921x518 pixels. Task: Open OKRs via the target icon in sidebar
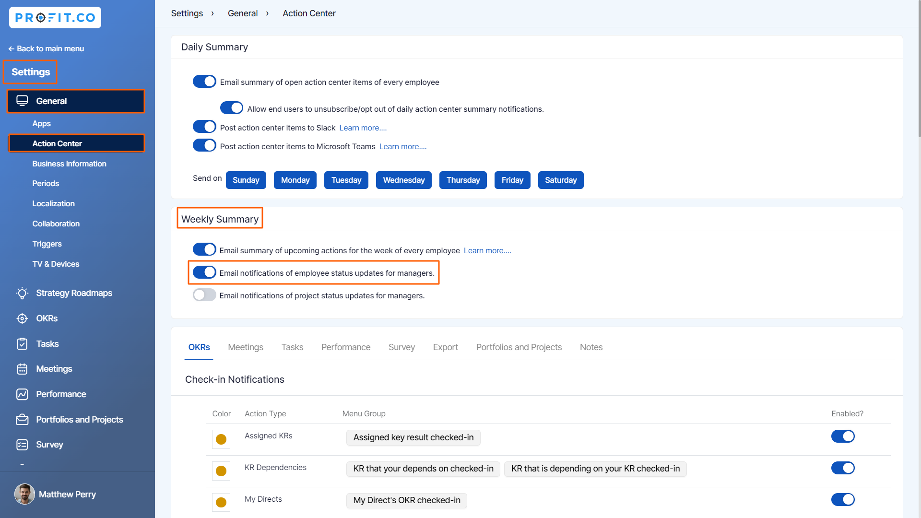tap(22, 318)
